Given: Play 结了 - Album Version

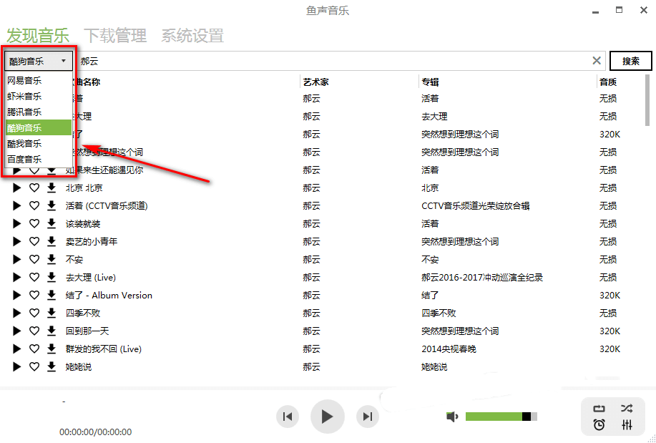Looking at the screenshot, I should pyautogui.click(x=16, y=295).
